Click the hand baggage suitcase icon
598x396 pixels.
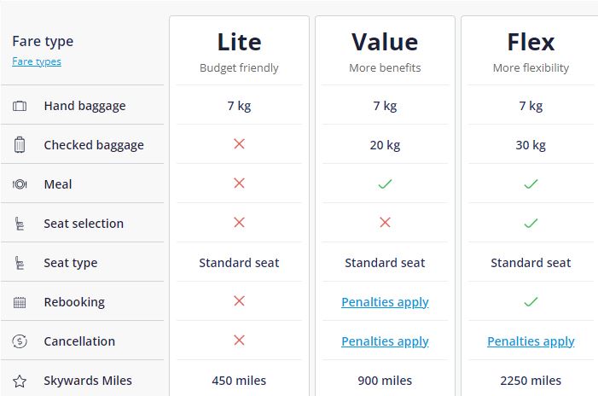point(20,106)
